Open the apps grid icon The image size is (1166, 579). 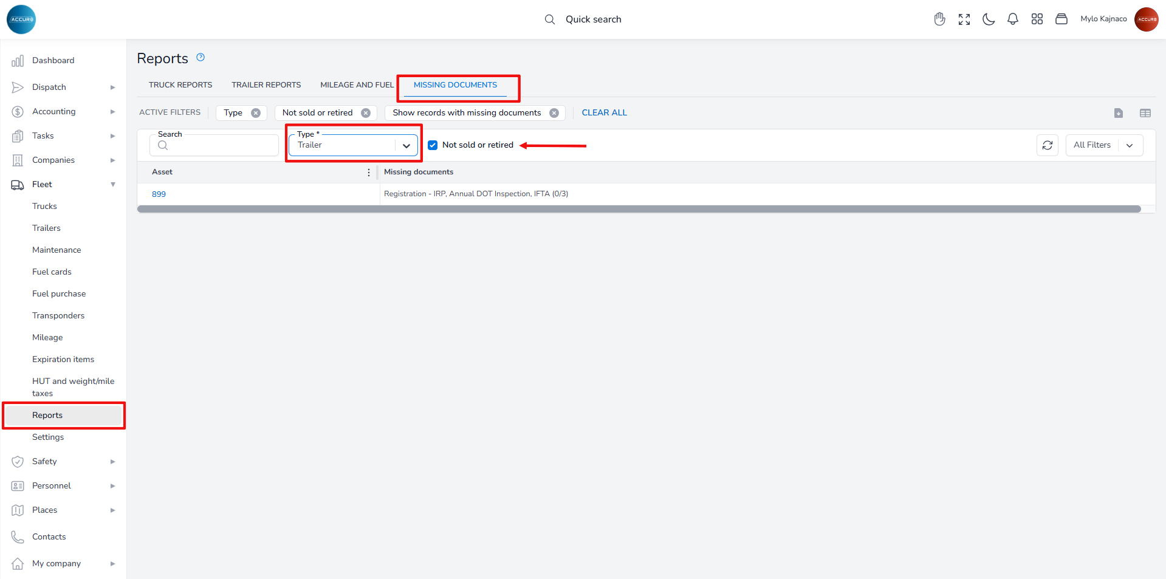point(1037,19)
